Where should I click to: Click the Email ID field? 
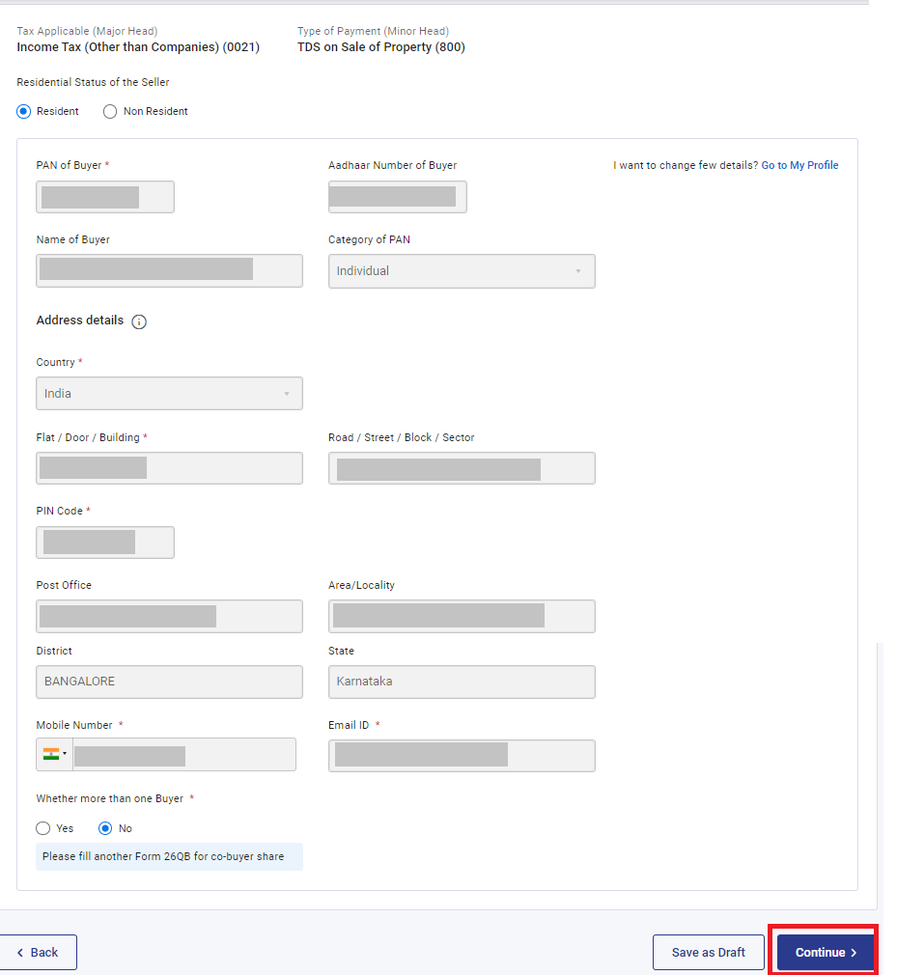coord(462,756)
